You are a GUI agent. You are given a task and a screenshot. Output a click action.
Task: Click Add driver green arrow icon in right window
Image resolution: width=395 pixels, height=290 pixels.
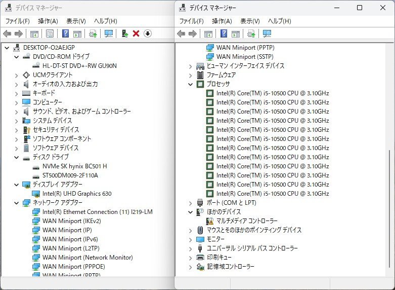tap(251, 33)
